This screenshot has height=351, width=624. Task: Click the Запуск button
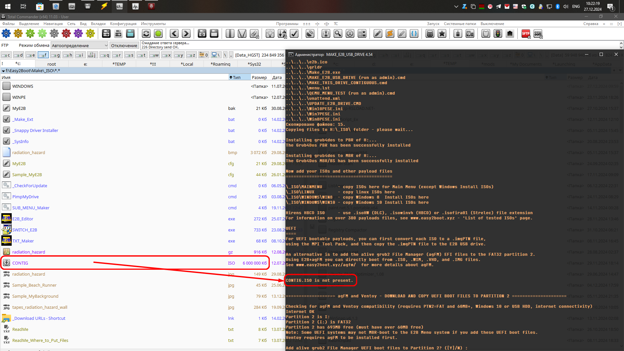433,24
